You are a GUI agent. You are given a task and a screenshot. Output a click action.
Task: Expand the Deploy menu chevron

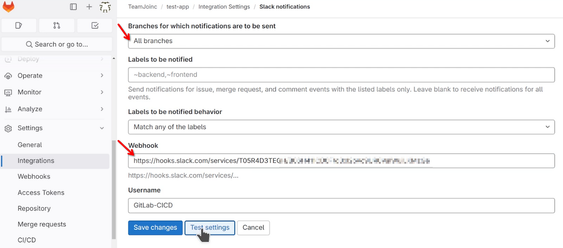pos(102,59)
